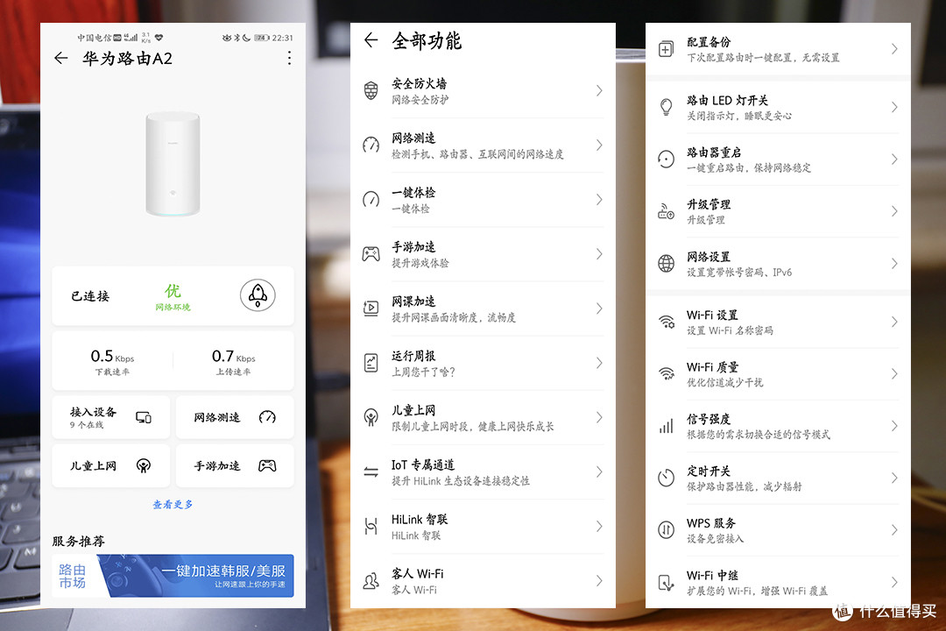946x631 pixels.
Task: Tap the 手游加速 gamepad icon in the list
Action: point(371,253)
